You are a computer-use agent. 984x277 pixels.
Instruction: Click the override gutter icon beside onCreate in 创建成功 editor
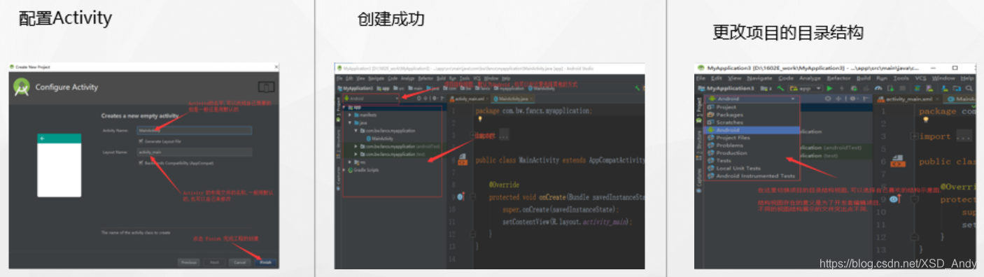pos(461,197)
